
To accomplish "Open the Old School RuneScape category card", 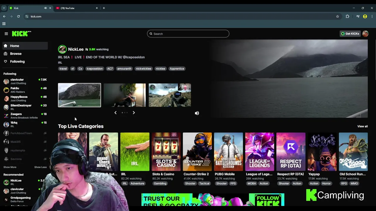I will coord(353,152).
